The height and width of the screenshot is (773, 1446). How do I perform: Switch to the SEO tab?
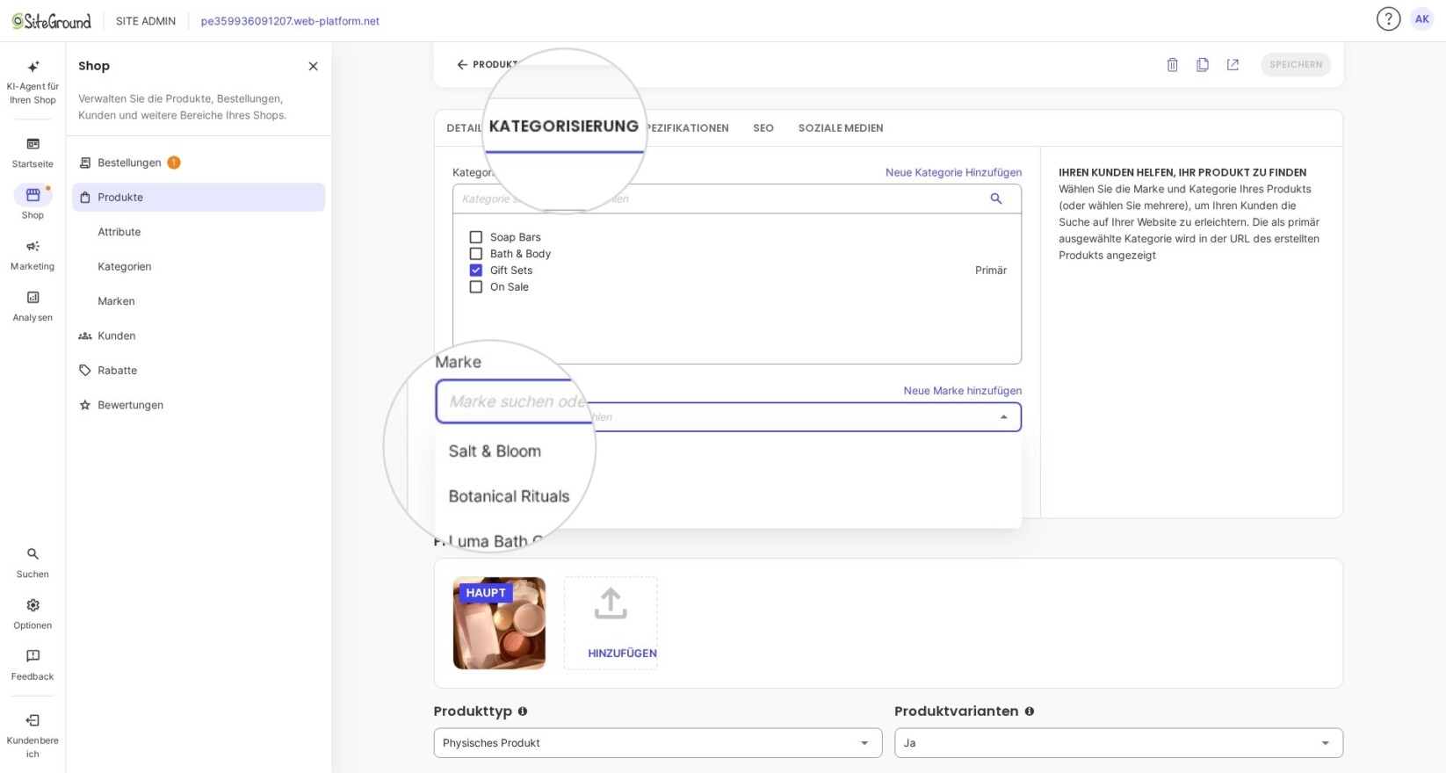point(763,128)
